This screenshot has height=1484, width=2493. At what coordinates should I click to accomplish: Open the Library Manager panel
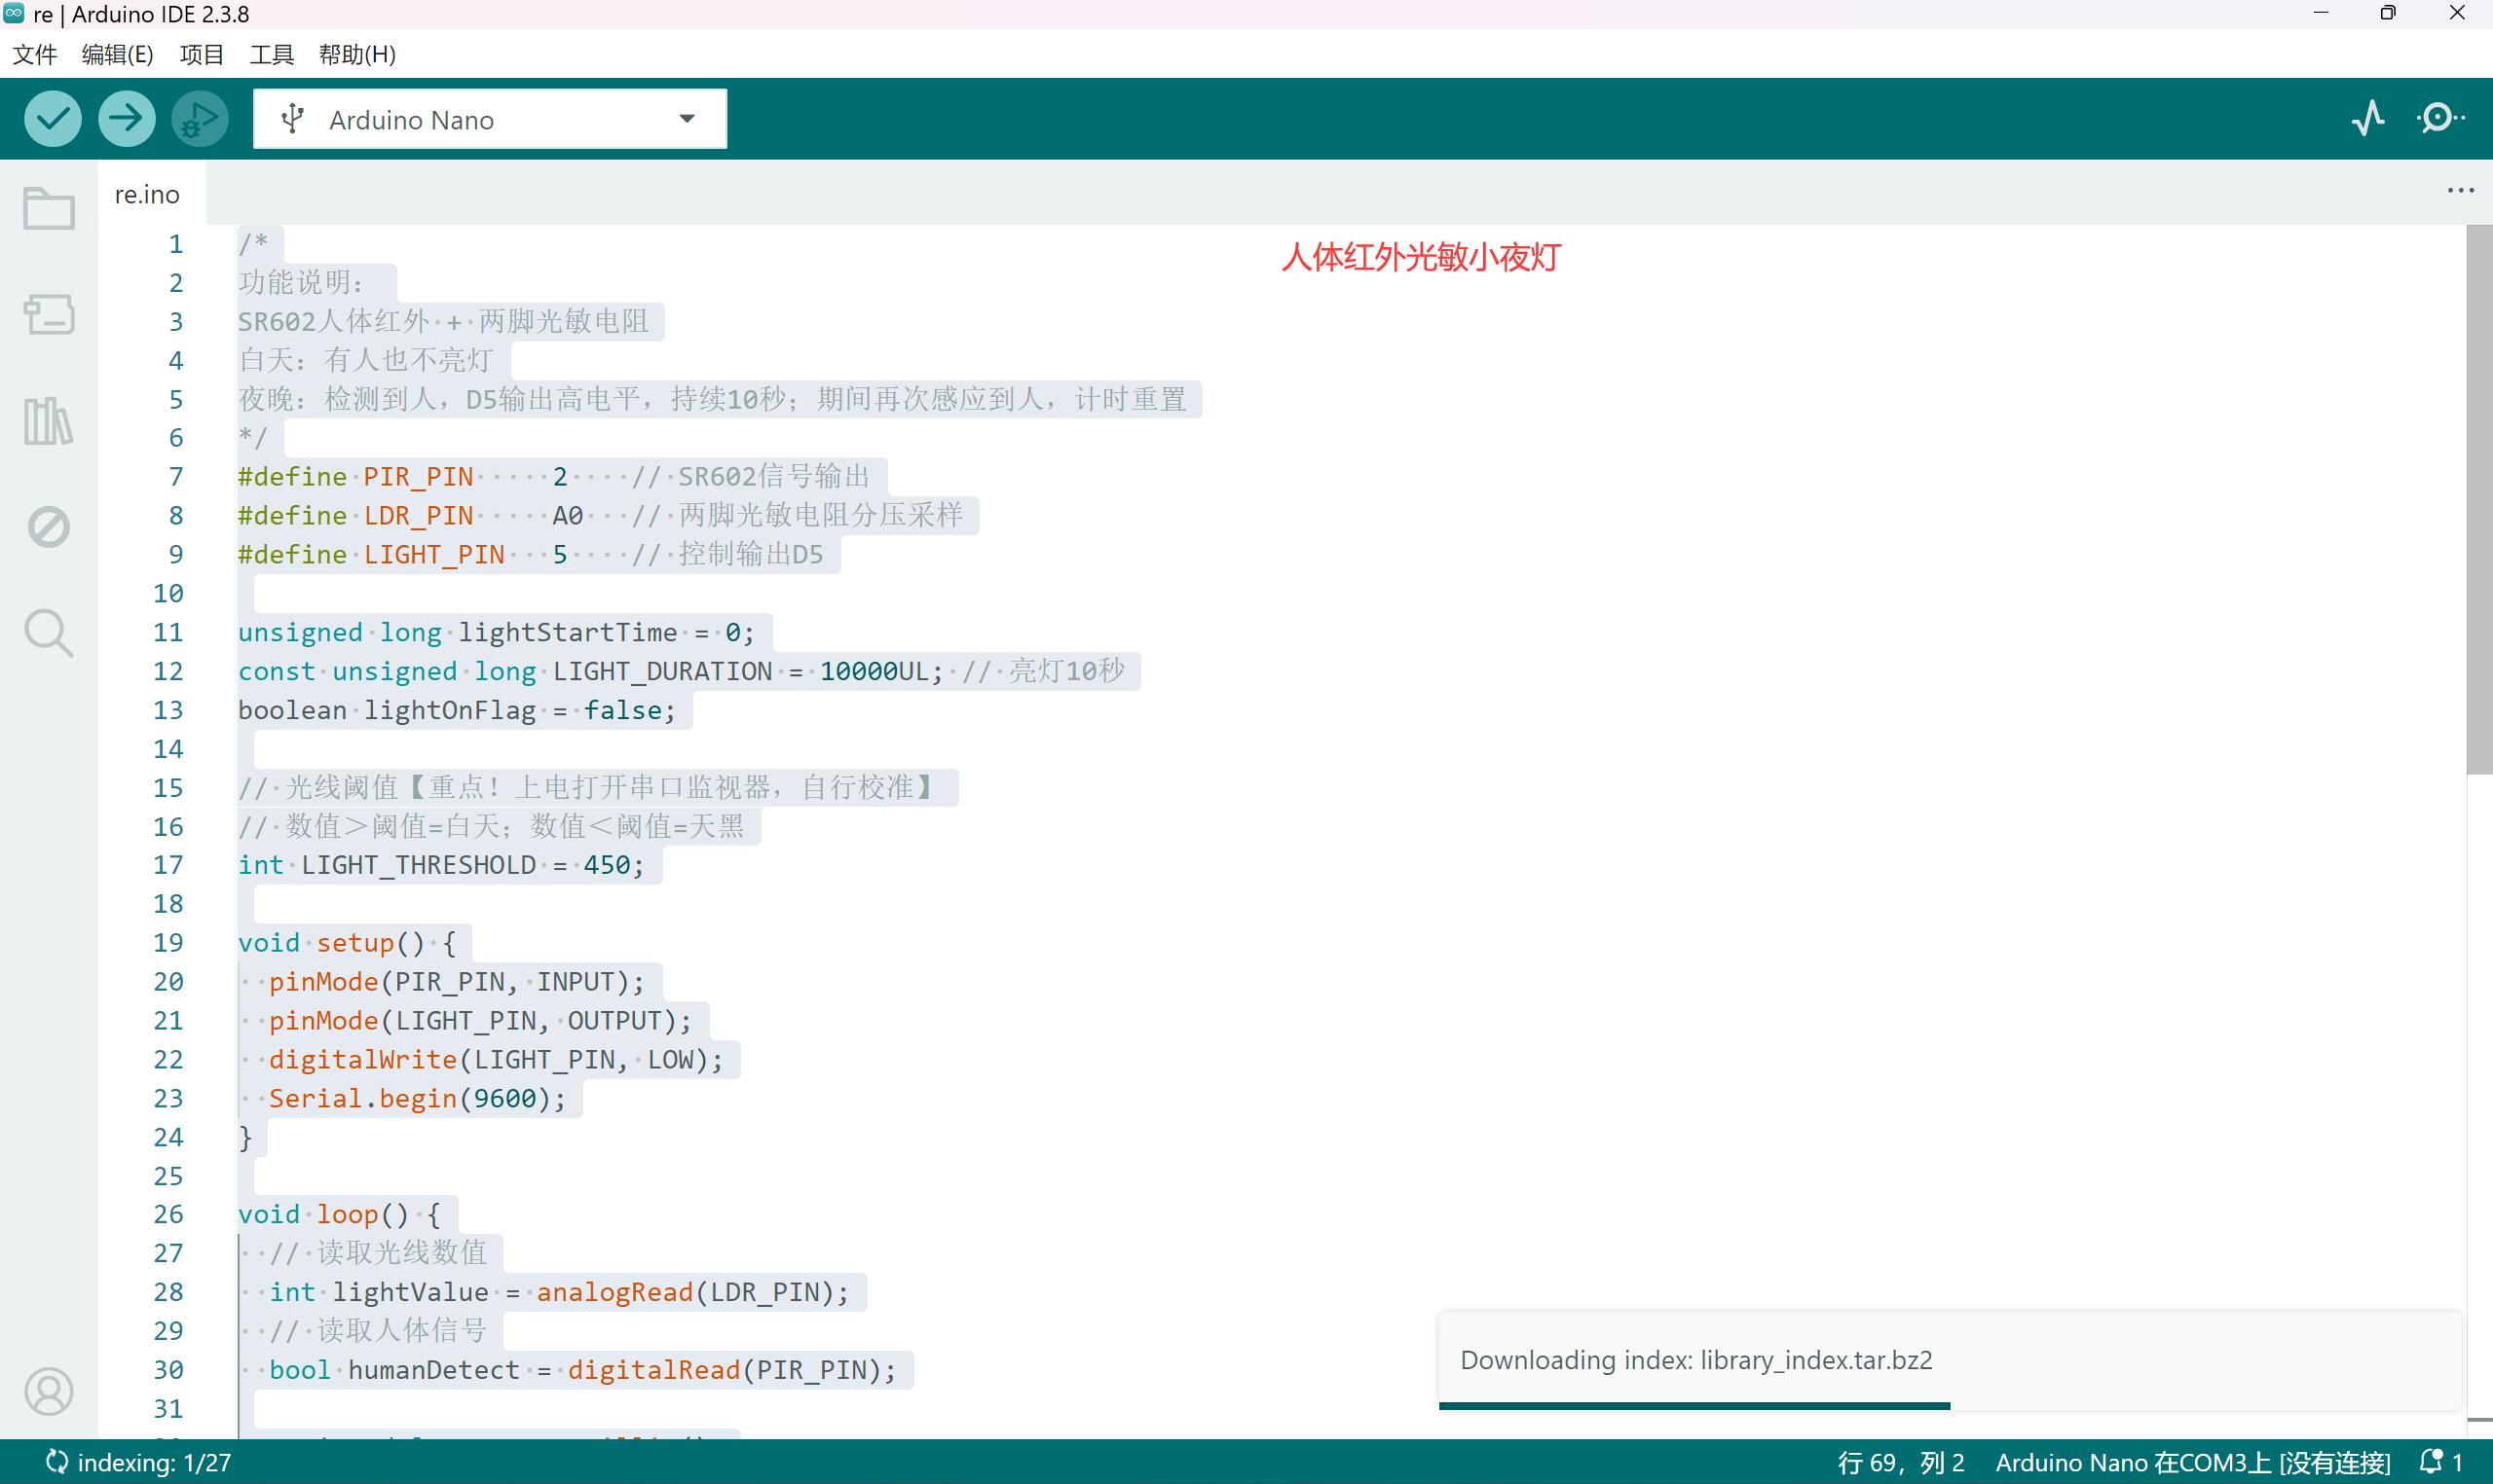(48, 420)
